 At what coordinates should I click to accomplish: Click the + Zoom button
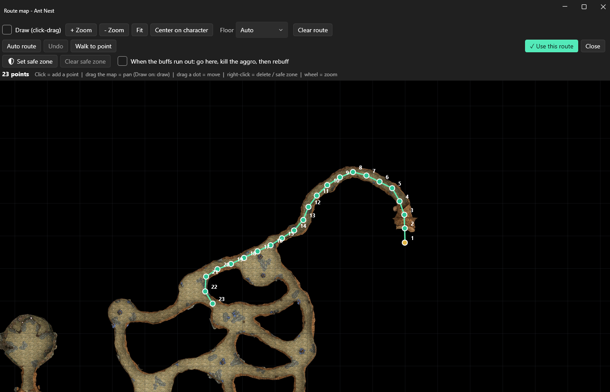[81, 30]
